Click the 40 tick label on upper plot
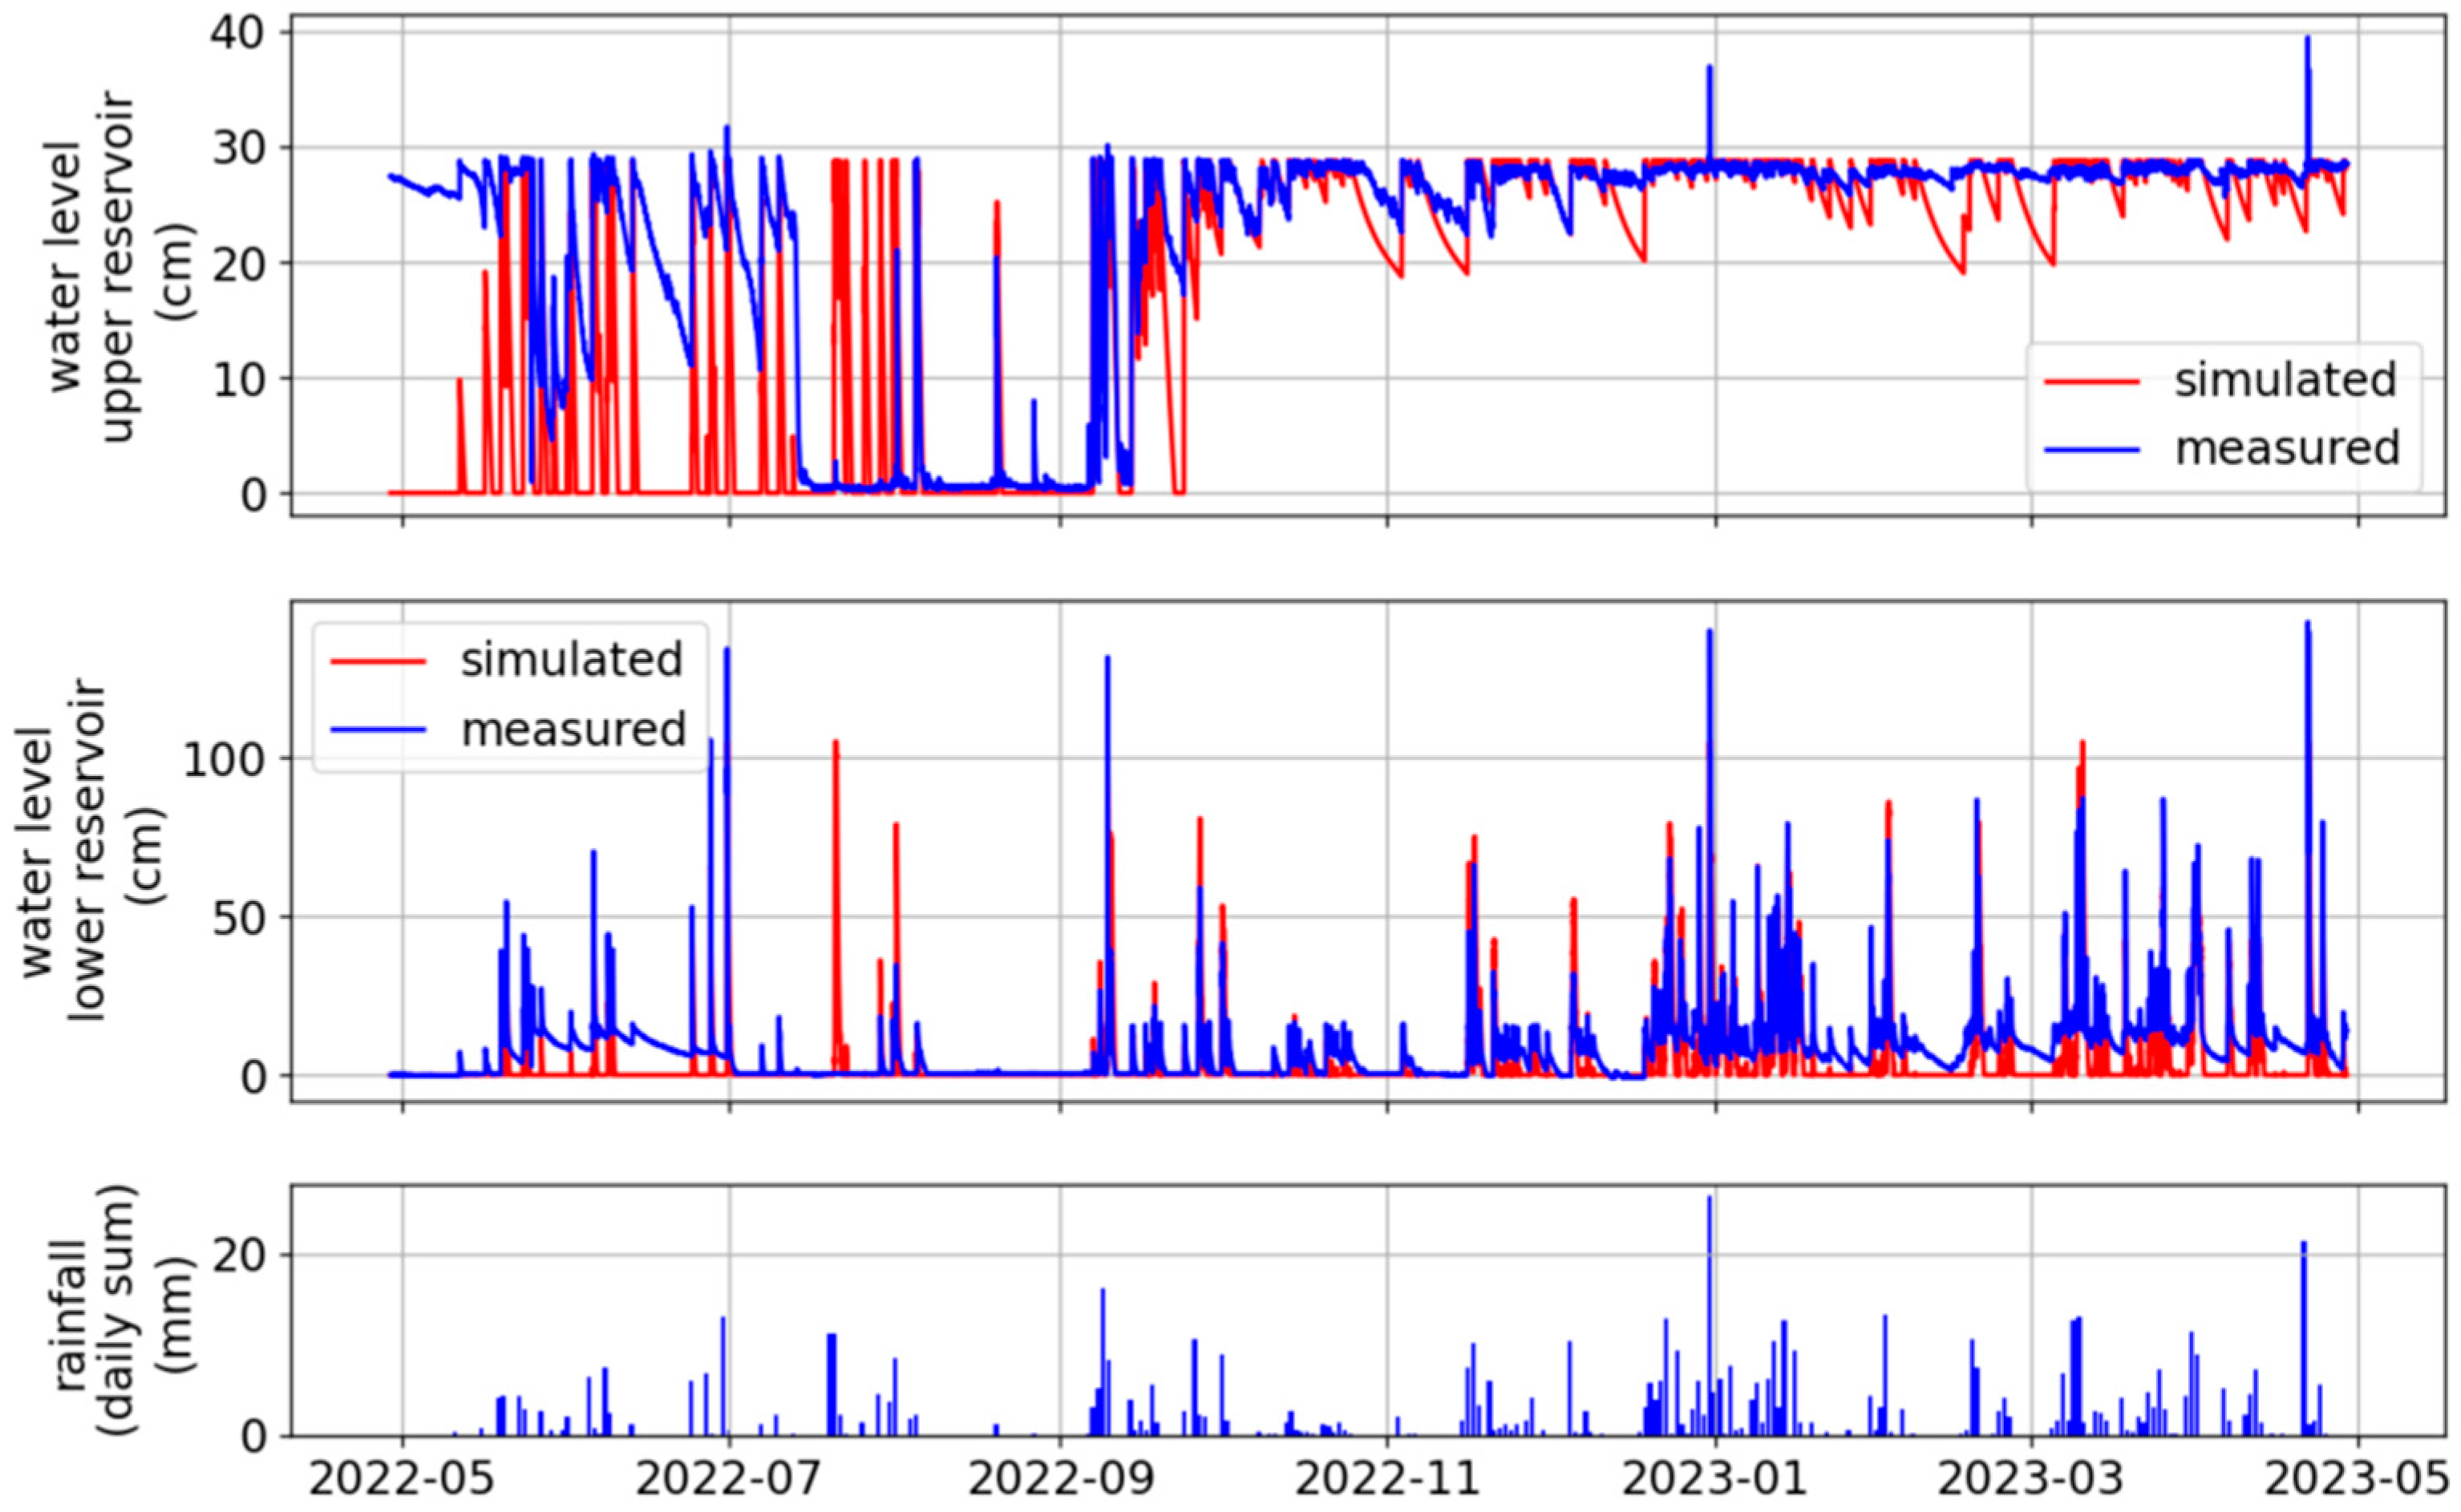2461x1512 pixels. (x=238, y=32)
